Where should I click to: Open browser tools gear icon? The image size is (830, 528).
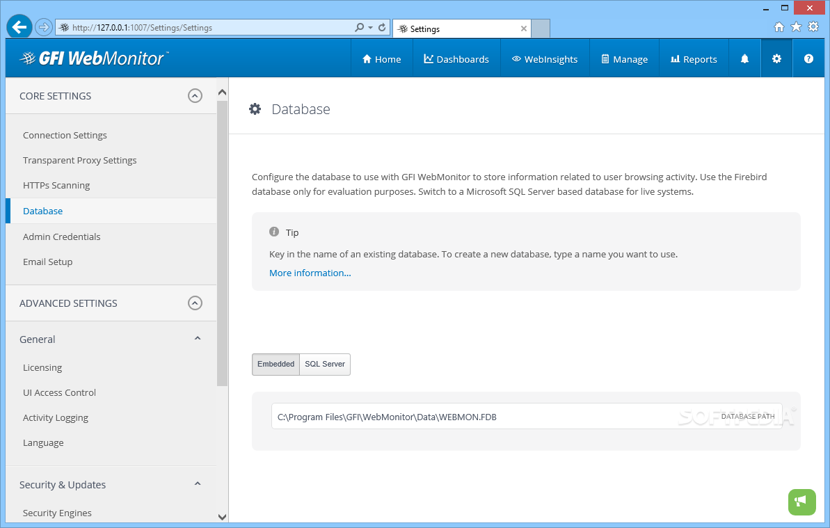click(813, 27)
